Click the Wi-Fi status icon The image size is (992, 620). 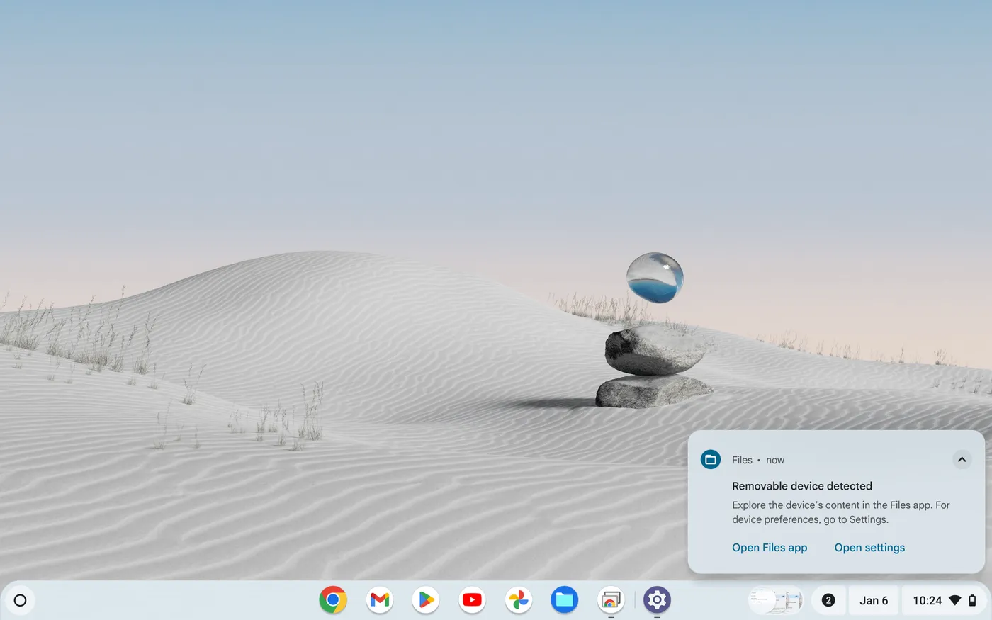pyautogui.click(x=955, y=600)
